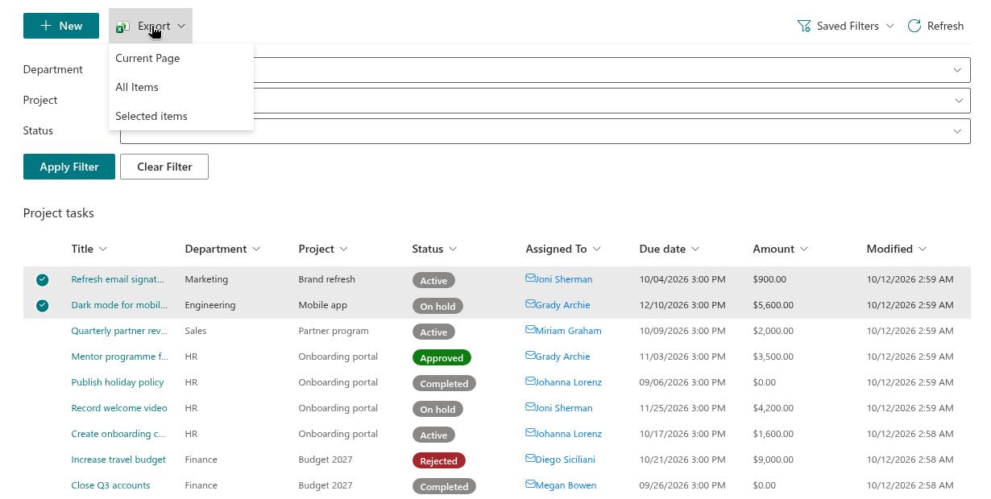
Task: Open the Project filter combo box
Action: 545,101
